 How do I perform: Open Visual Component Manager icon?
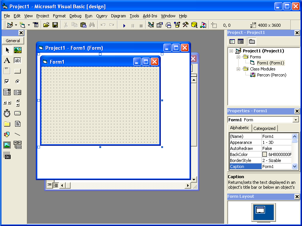click(203, 25)
